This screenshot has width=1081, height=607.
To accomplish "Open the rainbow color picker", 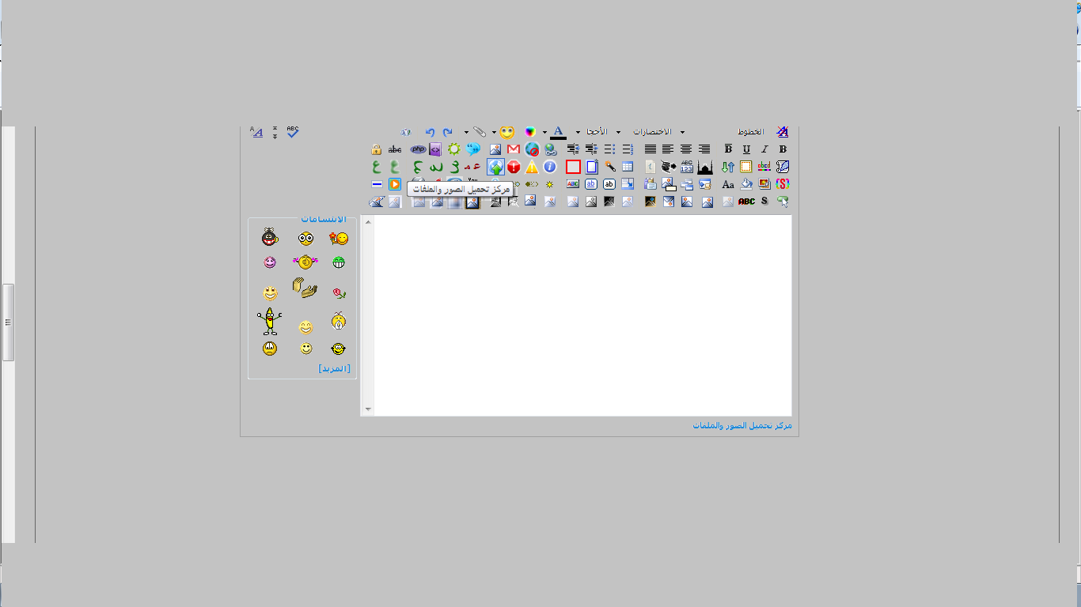I will tap(530, 132).
